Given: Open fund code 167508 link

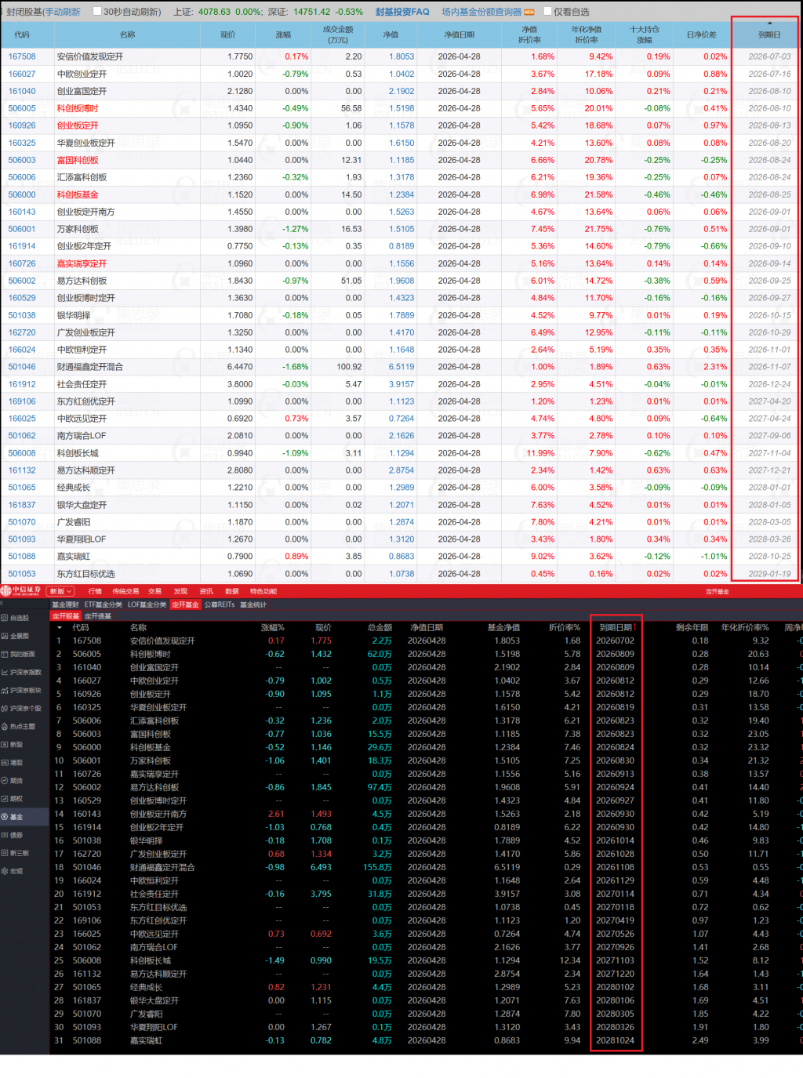Looking at the screenshot, I should tap(22, 56).
